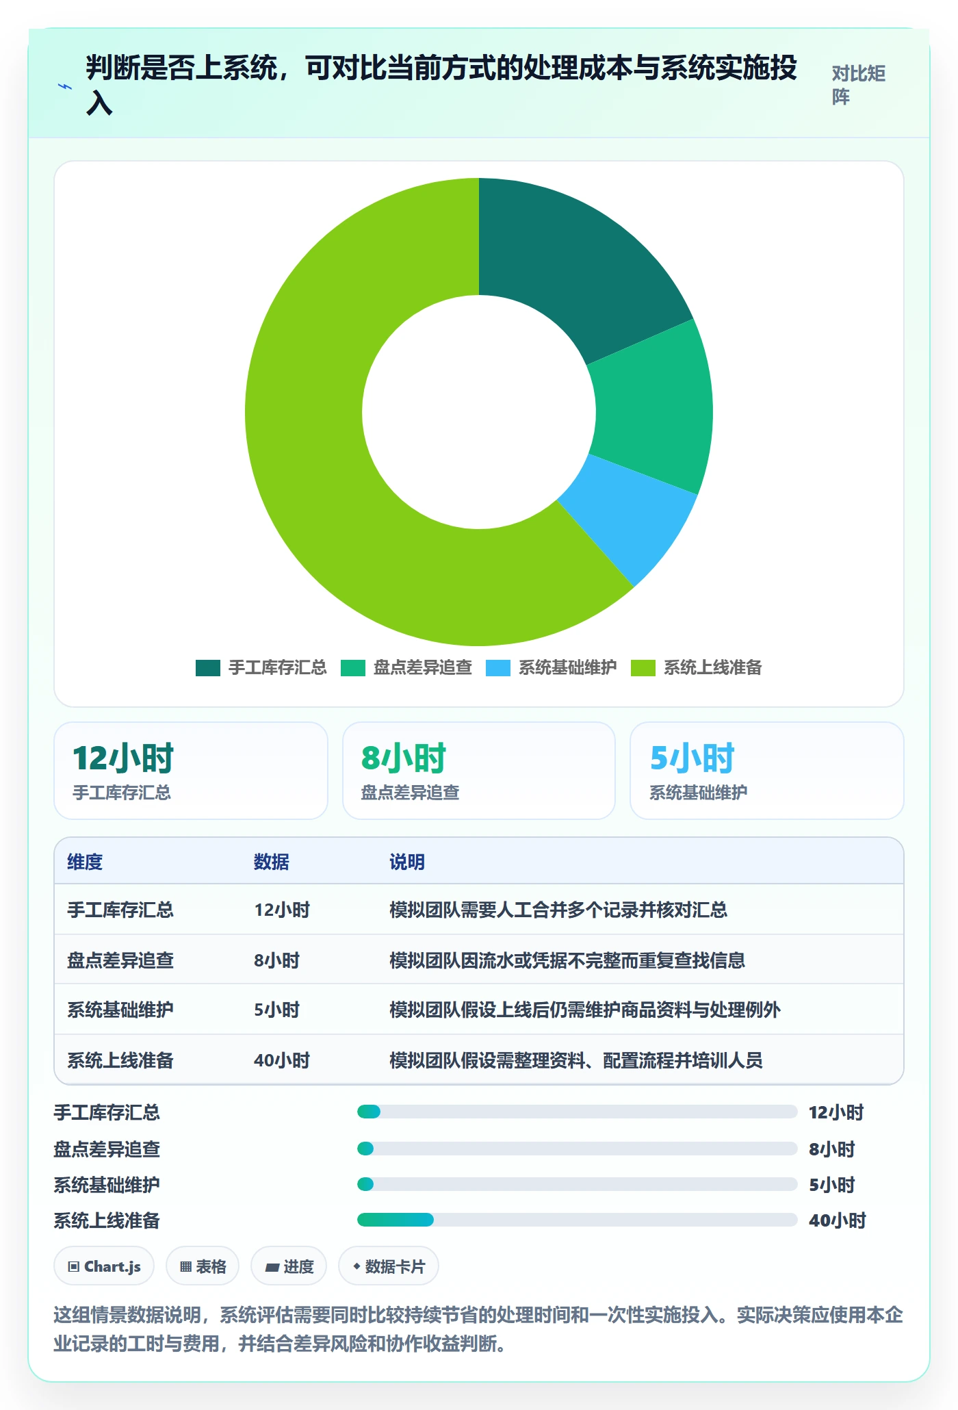
Task: Open the 12小时 手工库存汇总 card
Action: click(x=191, y=771)
